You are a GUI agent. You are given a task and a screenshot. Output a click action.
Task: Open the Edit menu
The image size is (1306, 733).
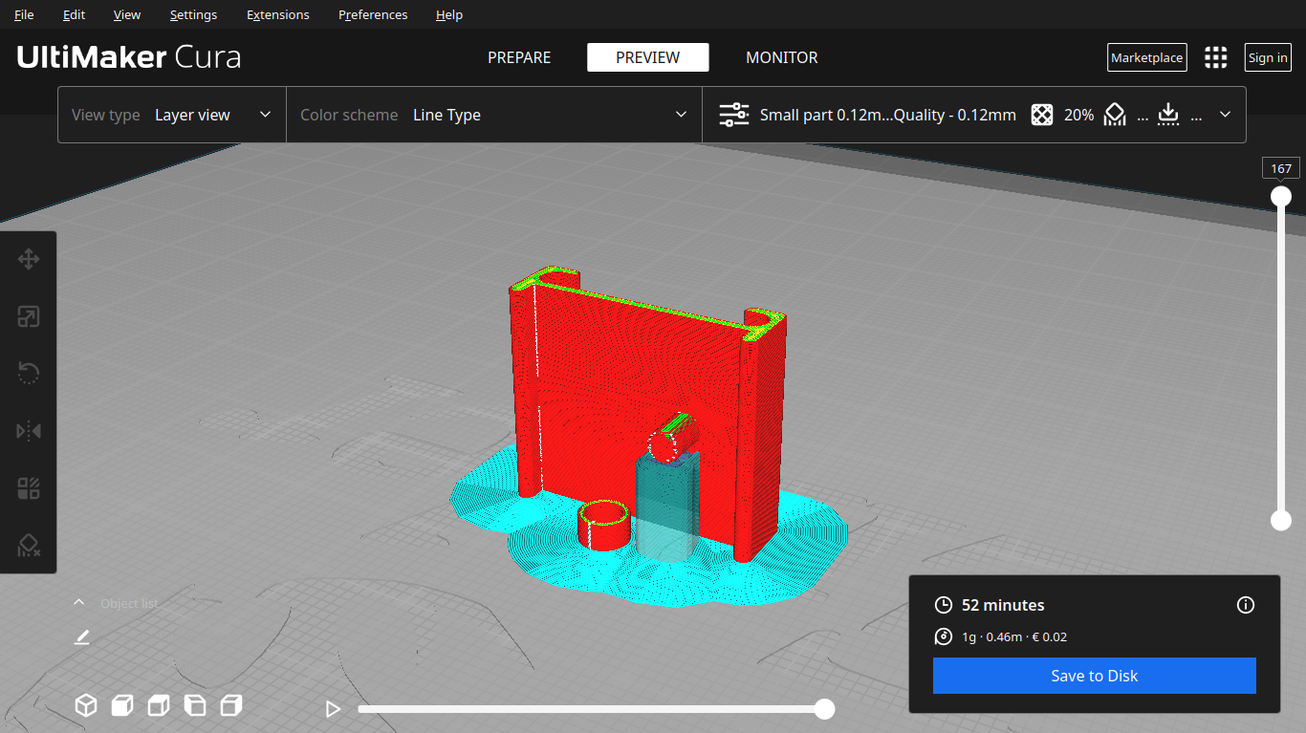point(74,14)
